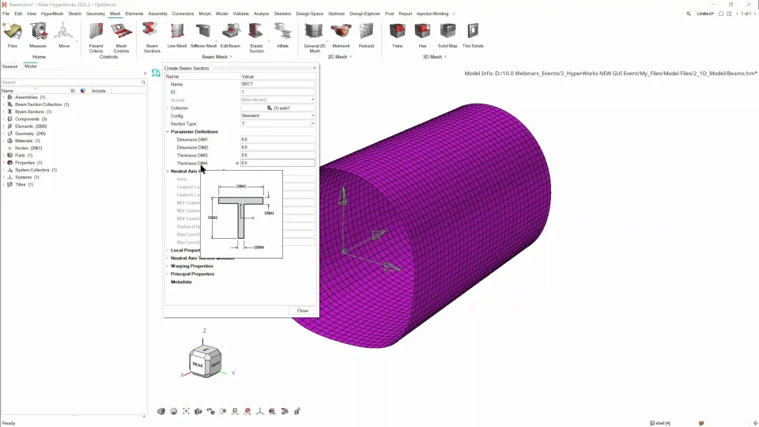Select the Rebuild tool

tap(366, 32)
